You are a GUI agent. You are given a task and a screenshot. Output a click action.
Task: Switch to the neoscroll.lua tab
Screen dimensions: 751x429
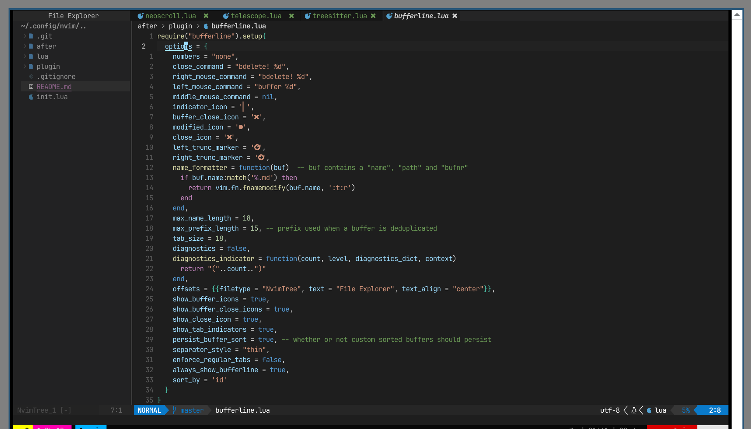pyautogui.click(x=170, y=16)
